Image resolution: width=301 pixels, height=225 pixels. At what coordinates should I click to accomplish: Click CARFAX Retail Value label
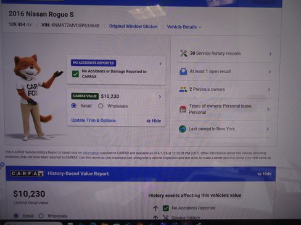tap(30, 203)
